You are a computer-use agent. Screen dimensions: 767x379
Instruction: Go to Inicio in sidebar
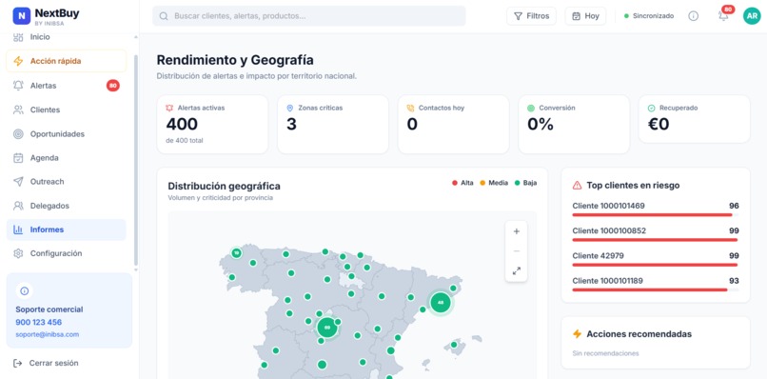(x=67, y=37)
